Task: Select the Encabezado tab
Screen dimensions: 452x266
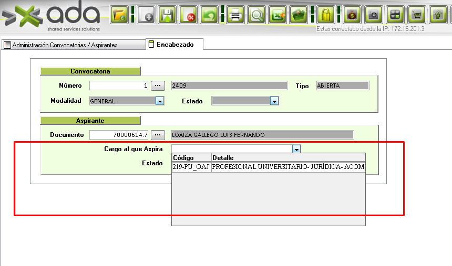Action: [x=174, y=45]
